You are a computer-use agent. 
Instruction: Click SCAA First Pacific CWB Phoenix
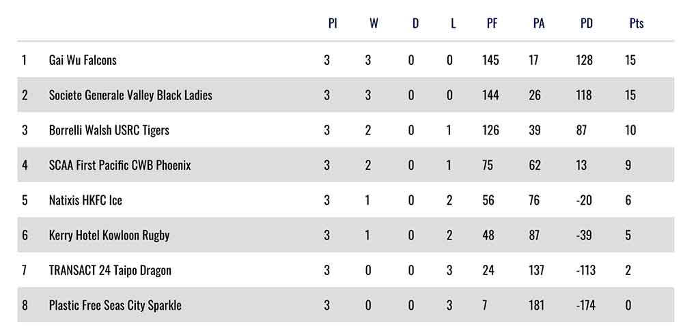[120, 165]
